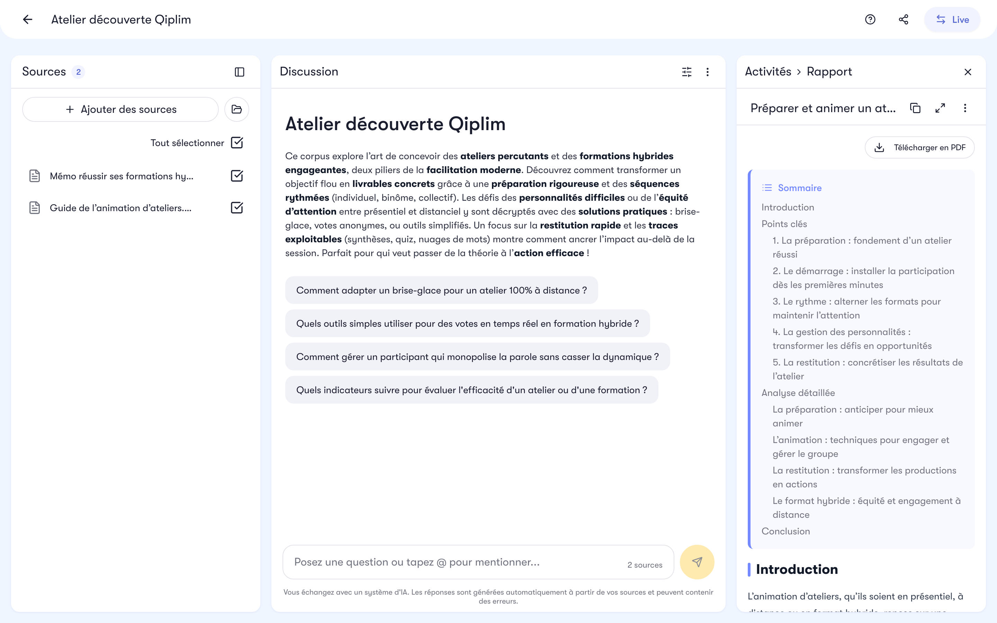Image resolution: width=997 pixels, height=623 pixels.
Task: Go to L'animation : techniques pour engager
Action: coord(861,446)
